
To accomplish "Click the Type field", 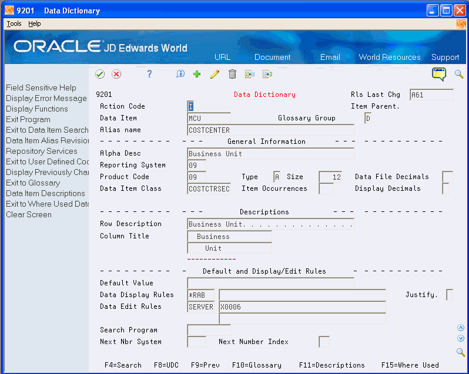I will coord(277,177).
